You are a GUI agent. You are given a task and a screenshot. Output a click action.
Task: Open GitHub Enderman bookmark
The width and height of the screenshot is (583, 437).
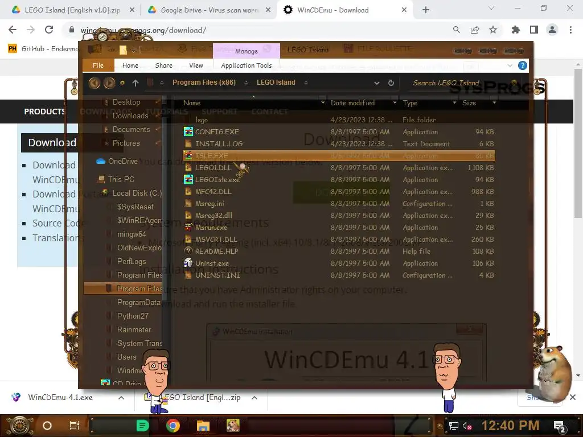(43, 49)
